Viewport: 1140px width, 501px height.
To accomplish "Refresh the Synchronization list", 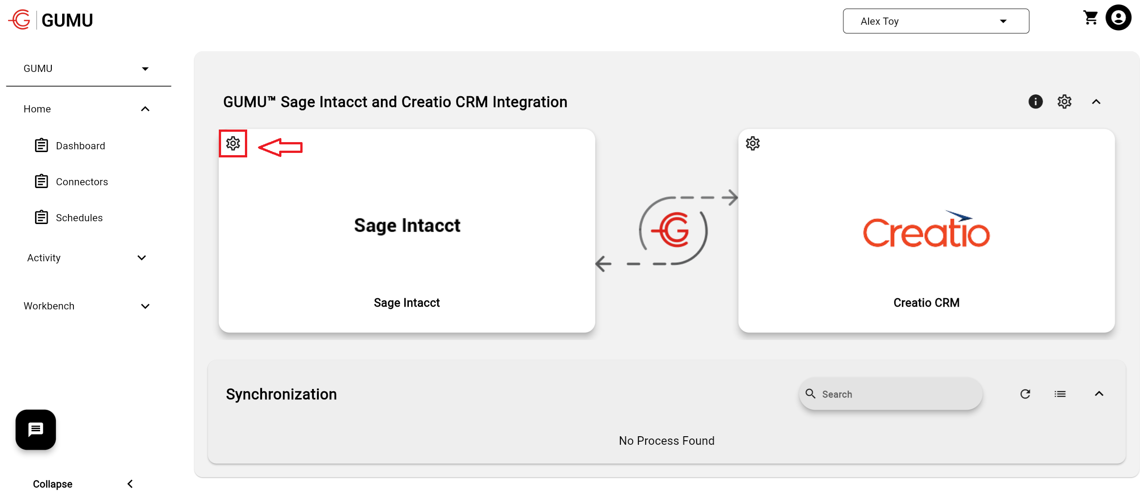I will (1025, 394).
